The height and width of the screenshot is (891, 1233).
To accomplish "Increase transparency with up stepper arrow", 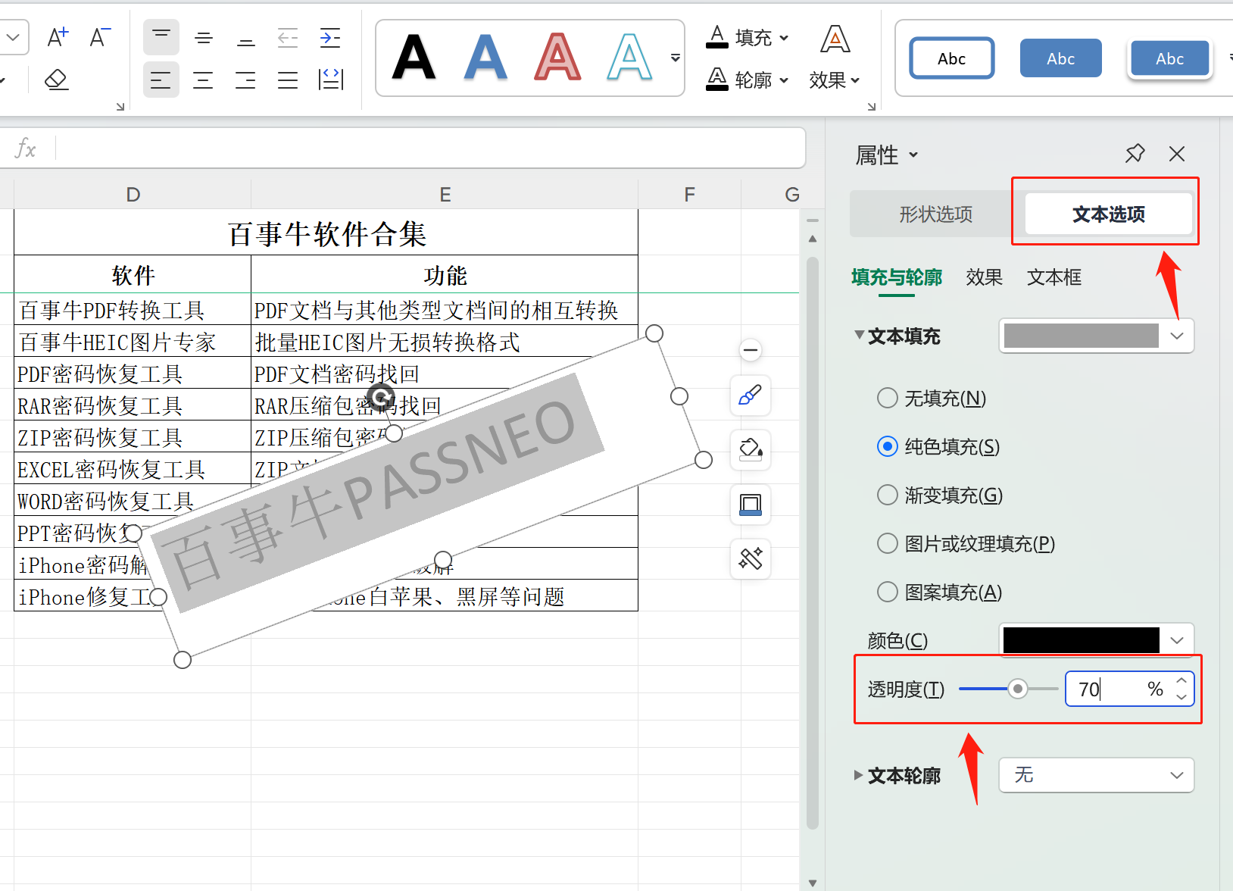I will pos(1181,680).
